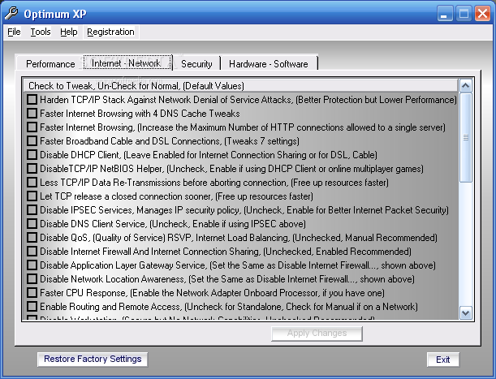Open the File menu
Image resolution: width=496 pixels, height=379 pixels.
[x=14, y=32]
